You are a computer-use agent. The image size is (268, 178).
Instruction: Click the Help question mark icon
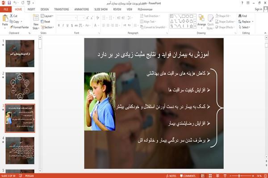242,3
